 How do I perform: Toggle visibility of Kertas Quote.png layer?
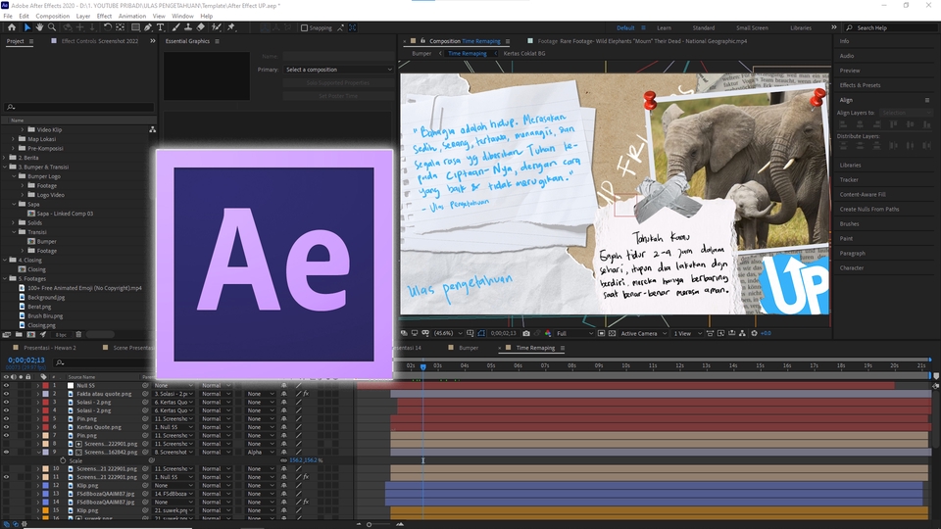[x=6, y=427]
